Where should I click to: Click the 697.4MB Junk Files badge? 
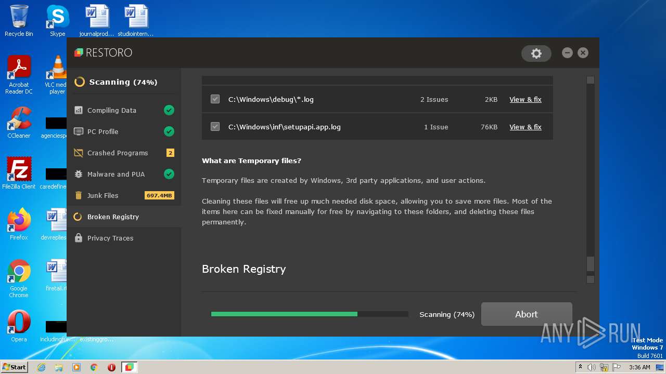[x=159, y=195]
